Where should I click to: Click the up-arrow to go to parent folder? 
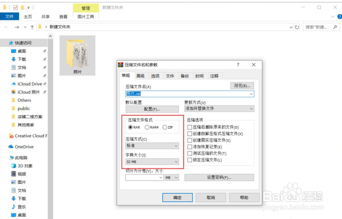point(32,26)
